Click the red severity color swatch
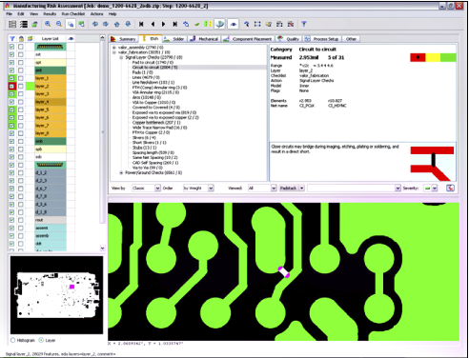 (418, 57)
